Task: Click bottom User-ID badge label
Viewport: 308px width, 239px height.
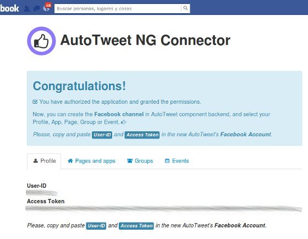Action: 96,226
